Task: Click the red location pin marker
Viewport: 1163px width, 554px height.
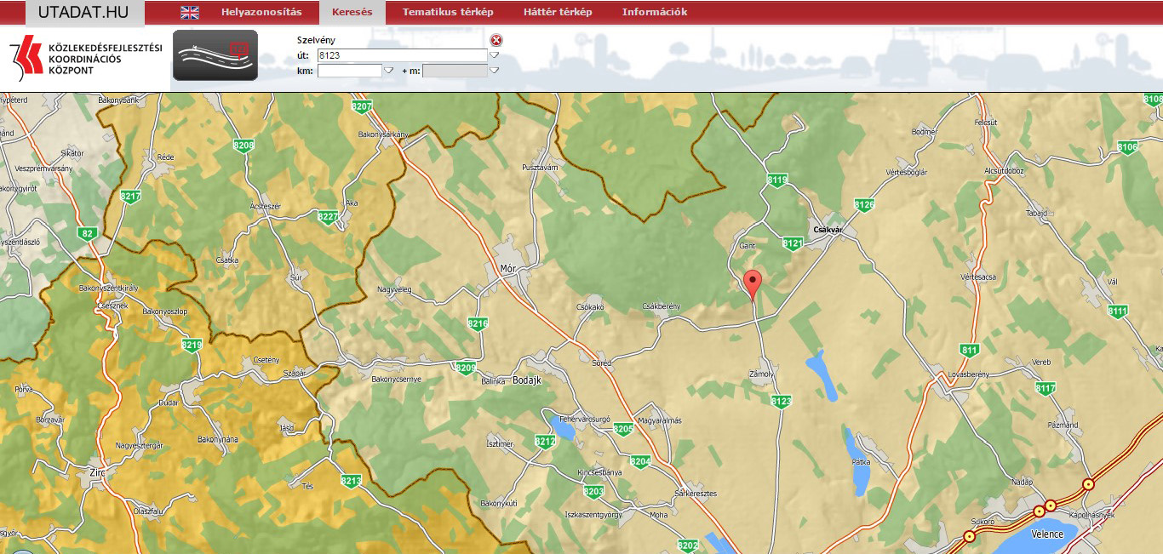Action: tap(752, 283)
